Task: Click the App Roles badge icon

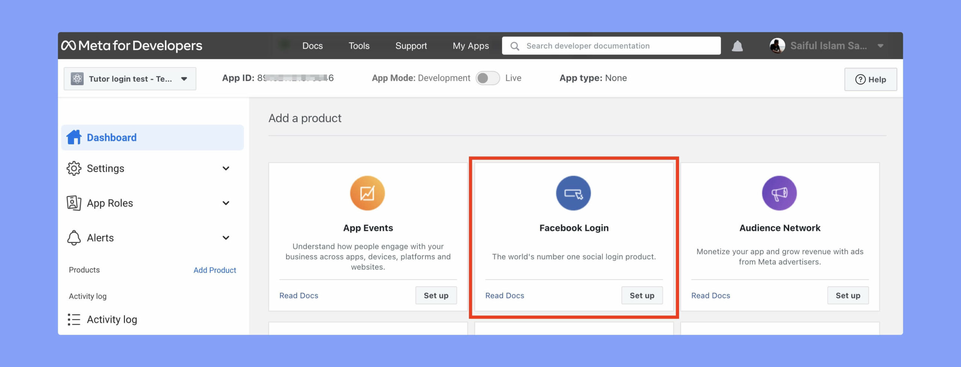Action: coord(74,203)
